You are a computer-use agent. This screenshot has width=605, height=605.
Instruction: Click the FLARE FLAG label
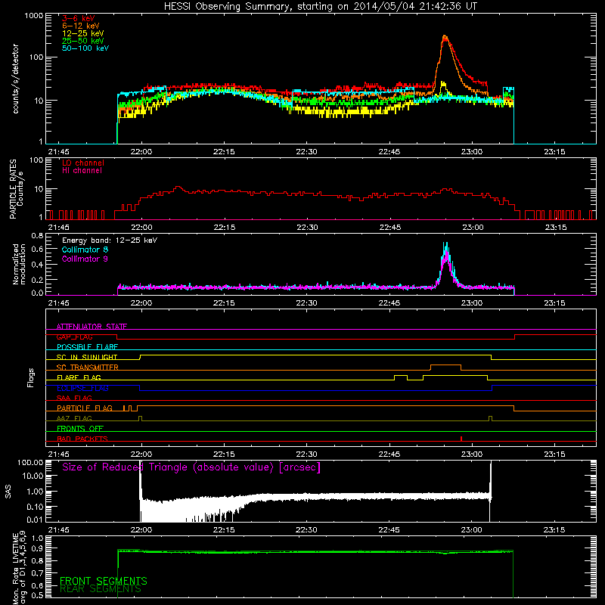79,377
